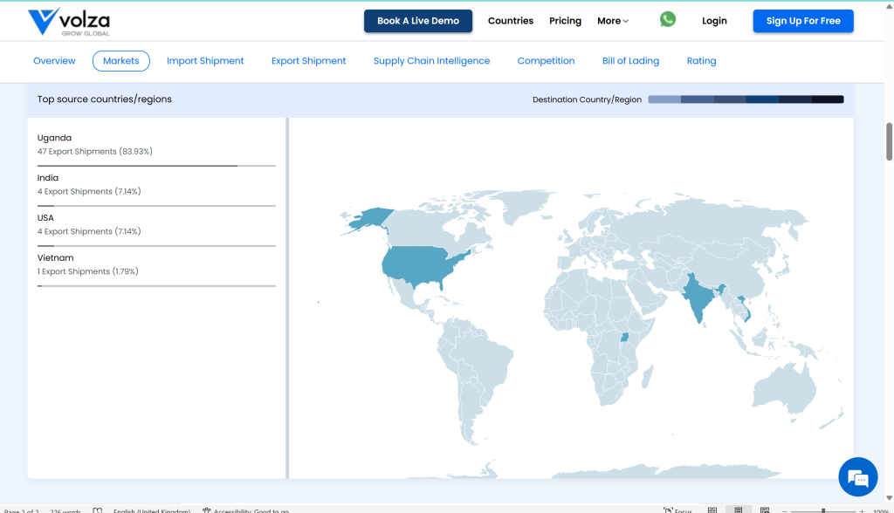Open the Login link
This screenshot has height=513, width=894.
(714, 21)
